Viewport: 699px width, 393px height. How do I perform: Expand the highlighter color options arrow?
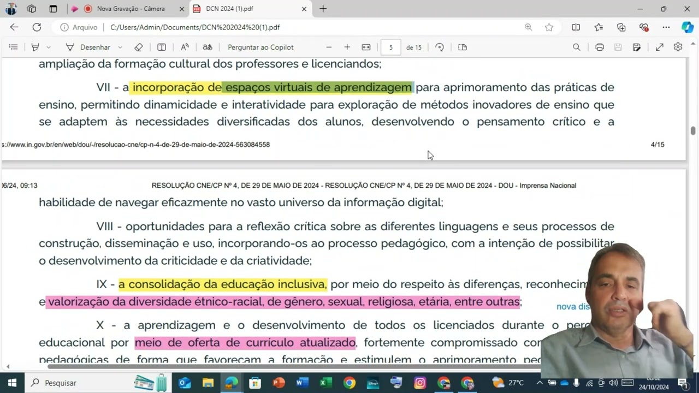pyautogui.click(x=49, y=47)
